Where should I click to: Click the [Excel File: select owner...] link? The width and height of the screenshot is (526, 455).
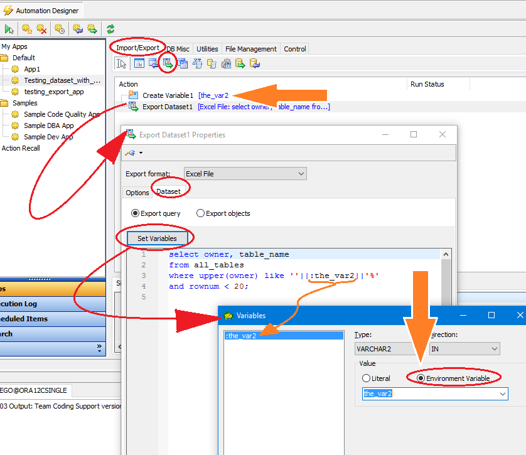pyautogui.click(x=264, y=107)
